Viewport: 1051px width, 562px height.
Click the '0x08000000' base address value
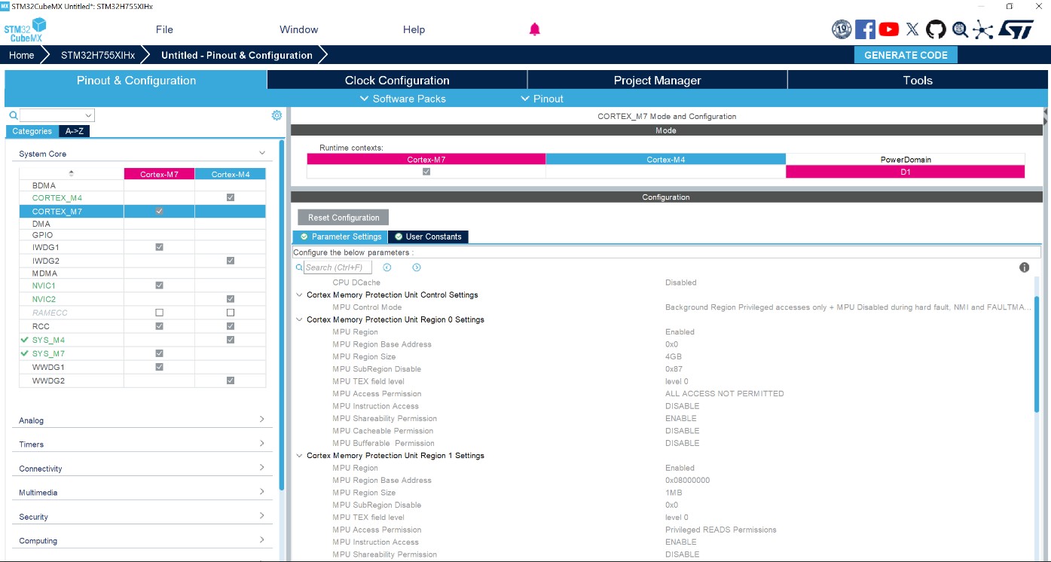(x=687, y=481)
